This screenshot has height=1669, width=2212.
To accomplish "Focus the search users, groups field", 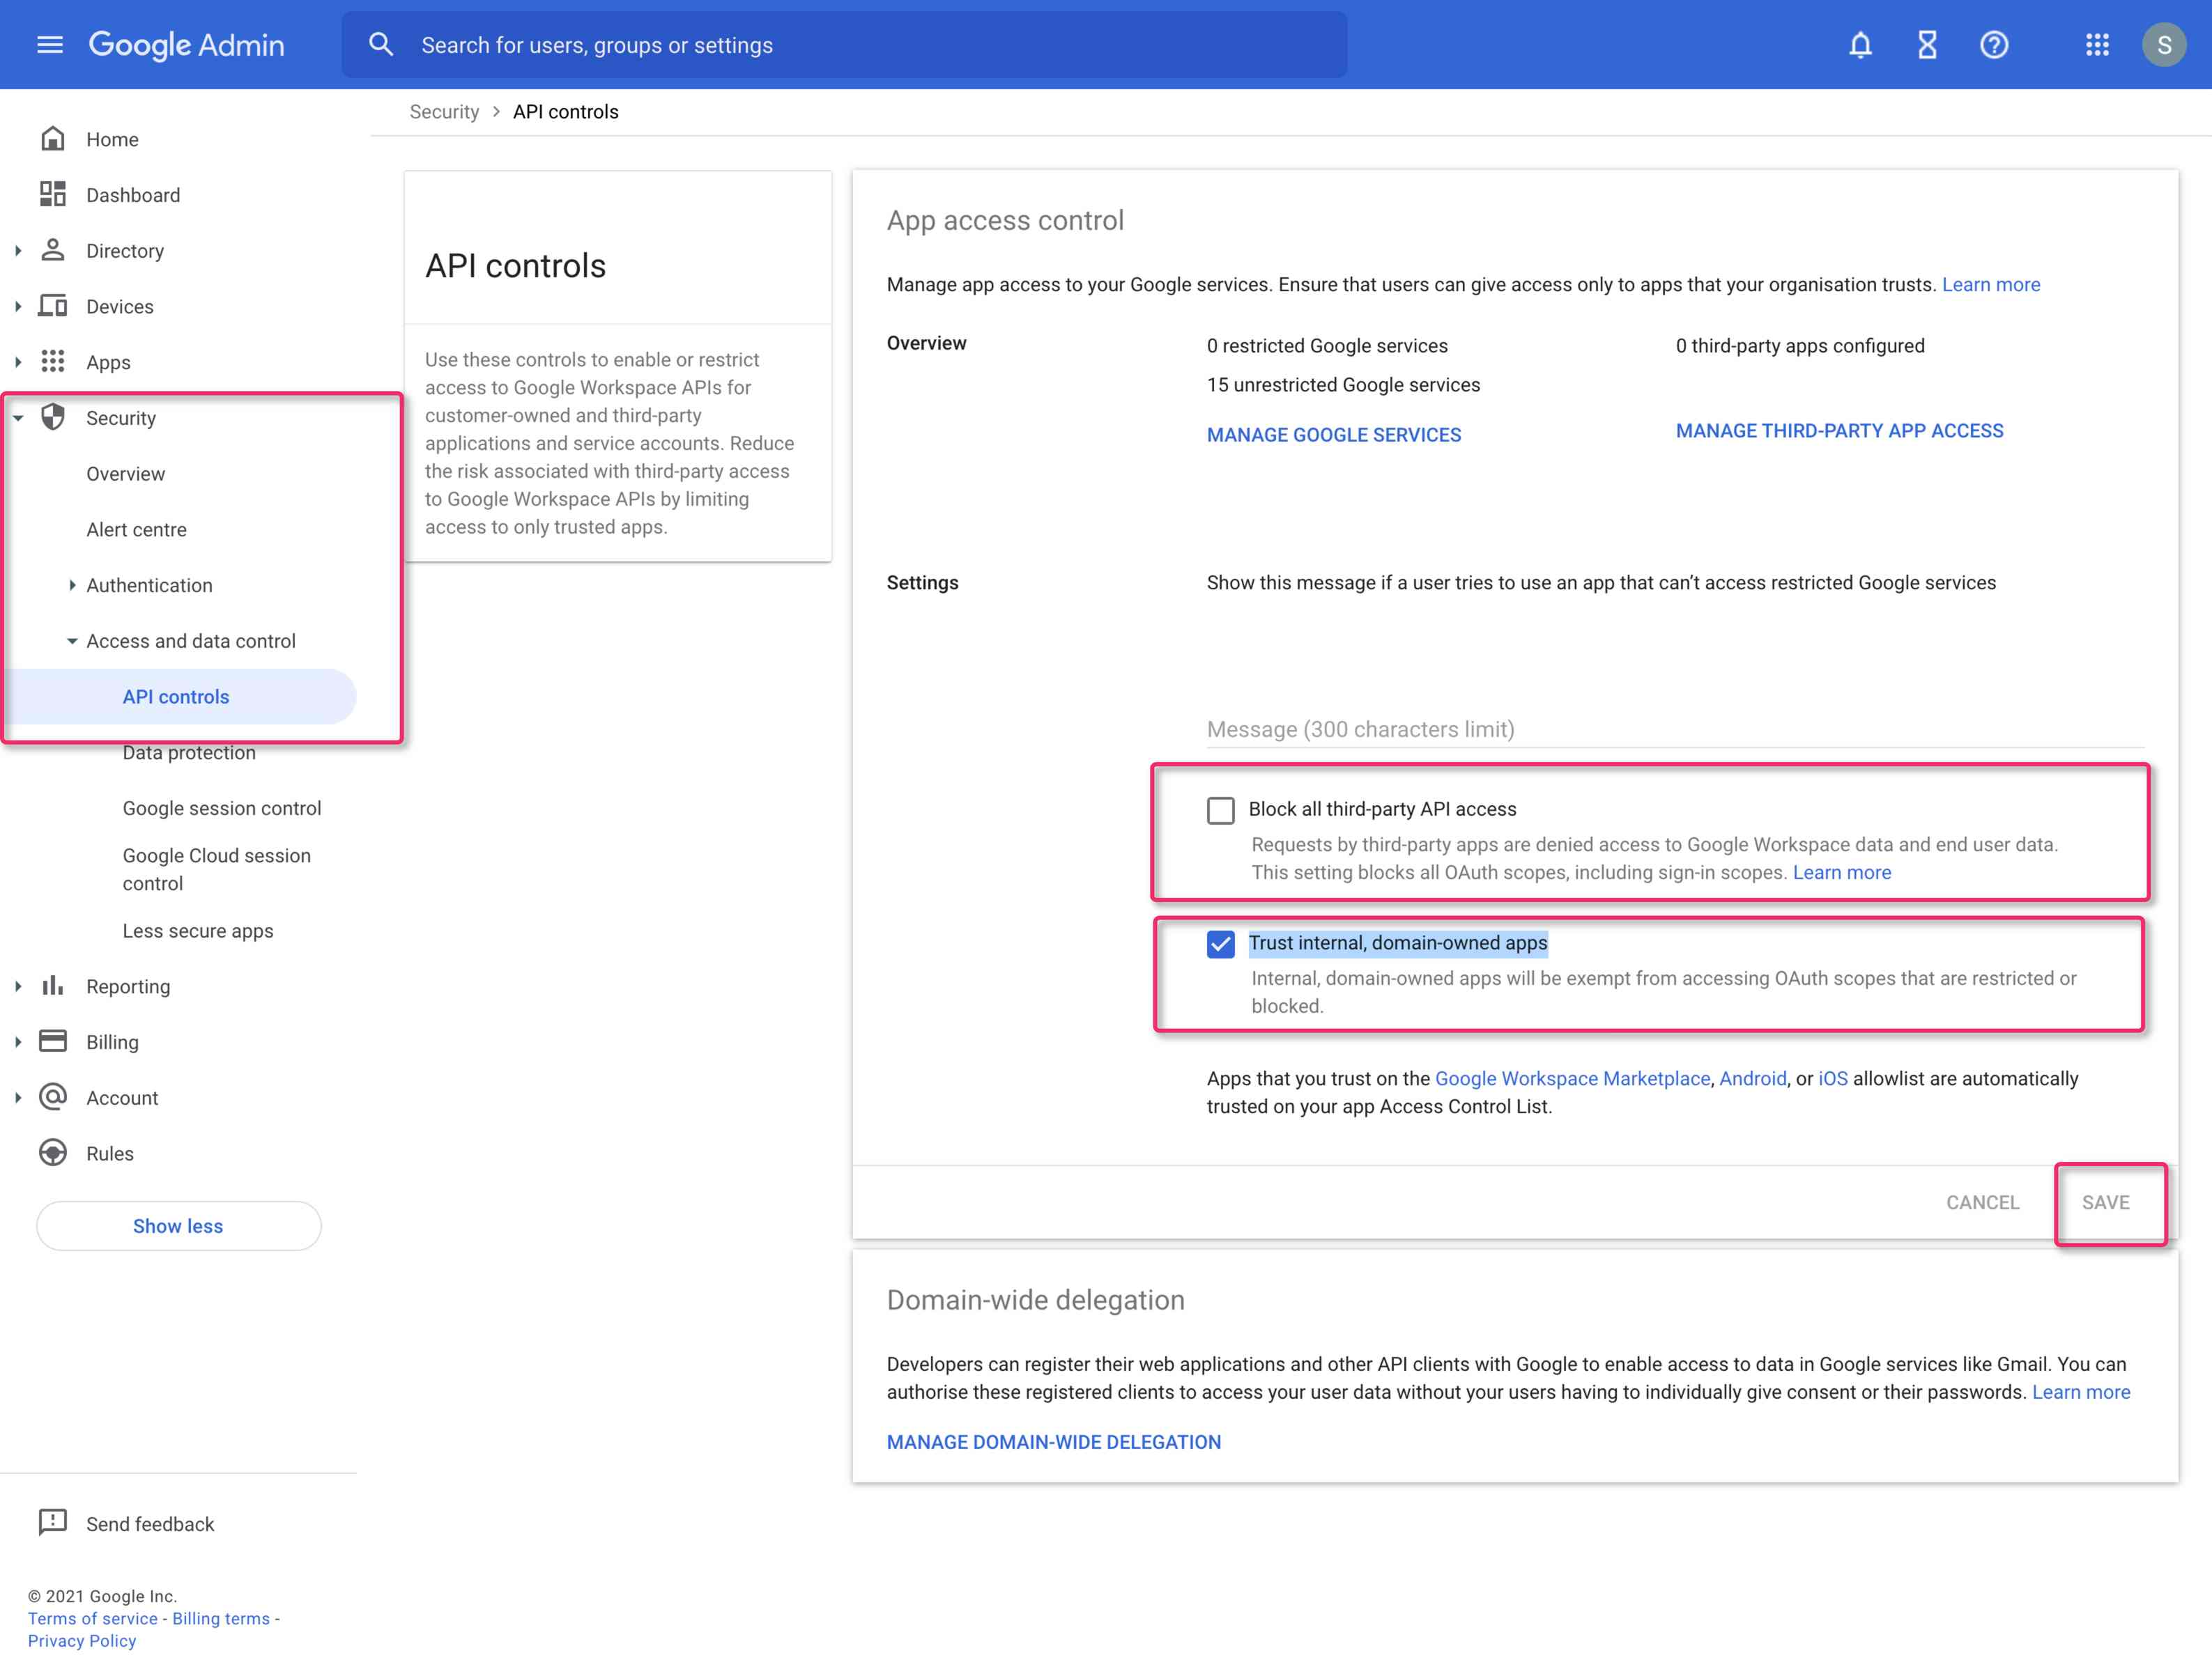I will click(844, 45).
